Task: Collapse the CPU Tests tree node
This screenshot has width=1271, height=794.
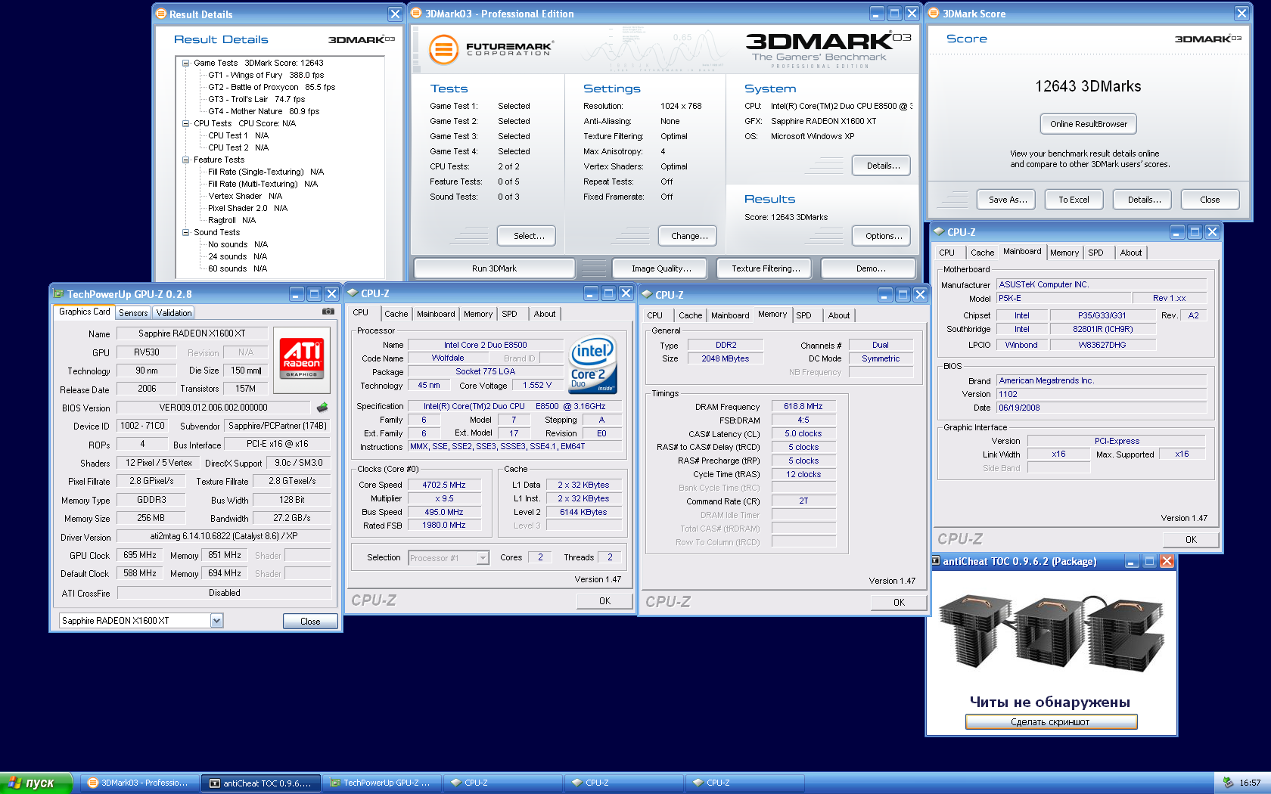Action: point(185,123)
